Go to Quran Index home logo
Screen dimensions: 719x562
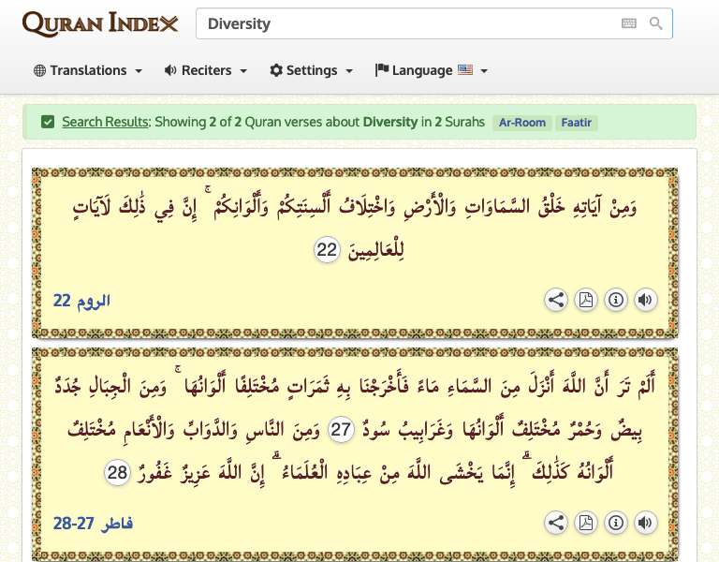[x=99, y=23]
